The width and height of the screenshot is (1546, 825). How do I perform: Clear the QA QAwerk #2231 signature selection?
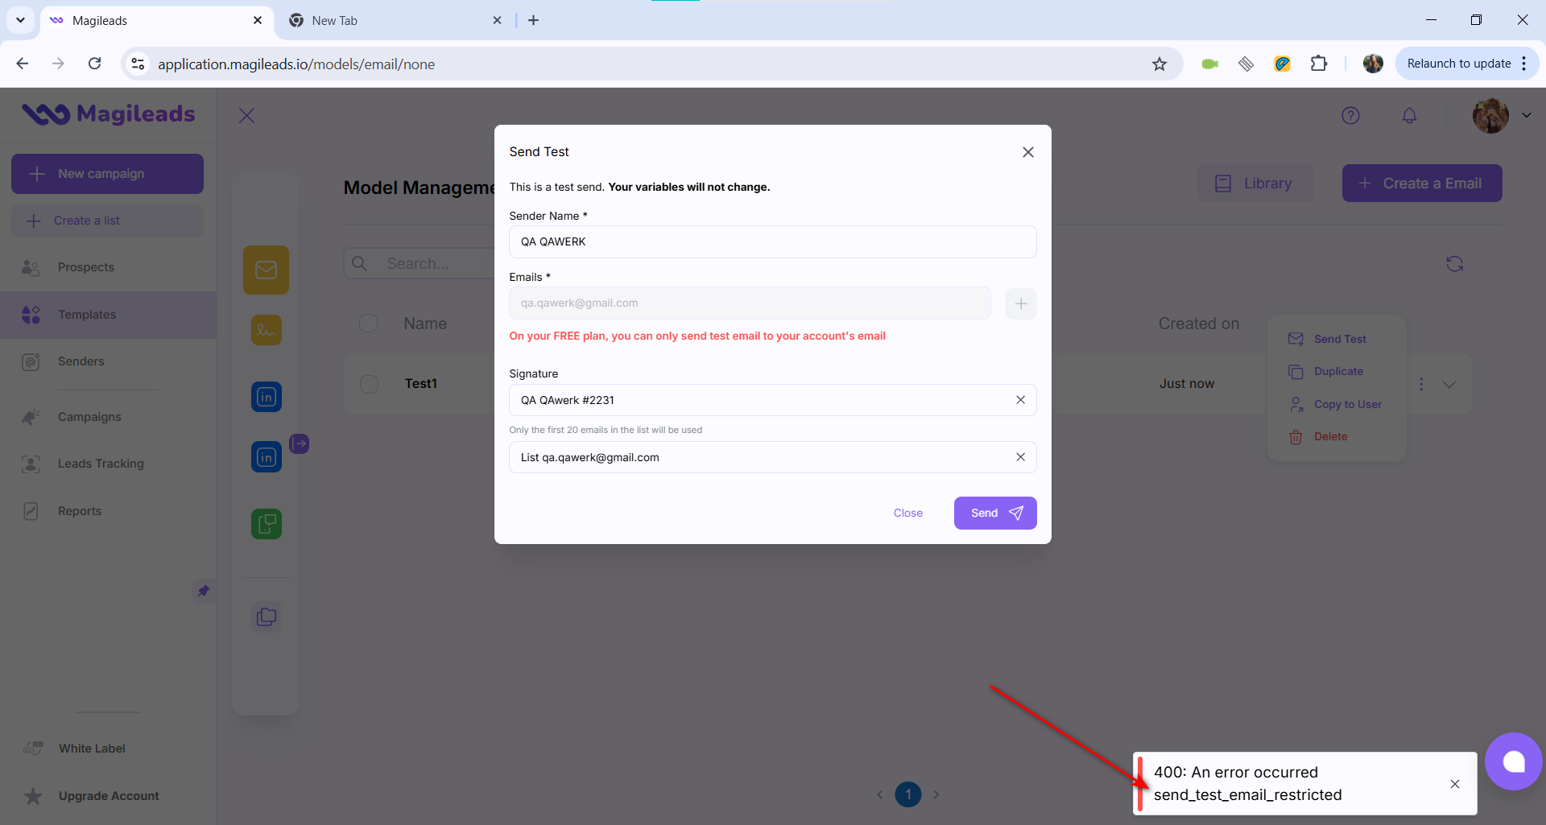click(x=1020, y=400)
